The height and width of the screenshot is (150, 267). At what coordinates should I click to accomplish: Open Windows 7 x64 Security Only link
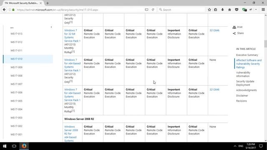click(x=72, y=65)
